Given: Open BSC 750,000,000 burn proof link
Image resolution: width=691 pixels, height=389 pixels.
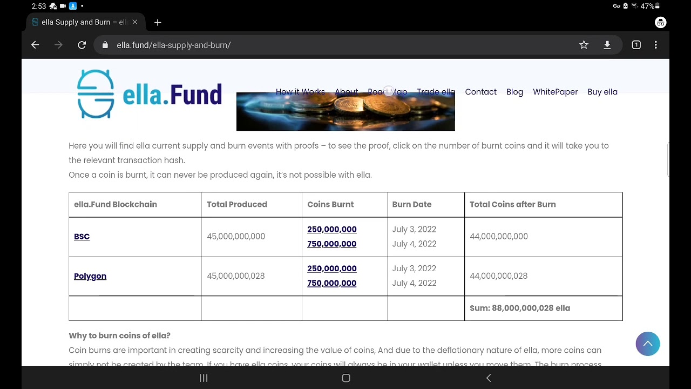Looking at the screenshot, I should point(332,244).
